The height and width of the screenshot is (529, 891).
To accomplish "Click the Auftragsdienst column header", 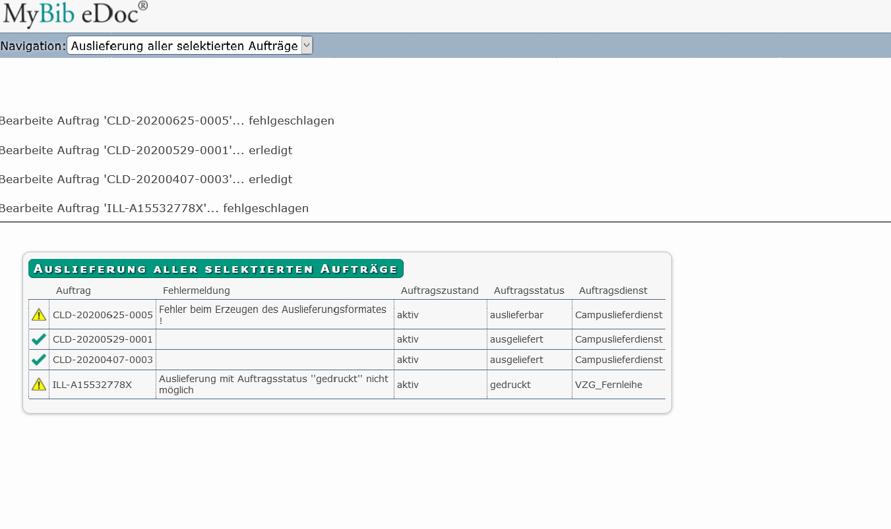I will 613,291.
